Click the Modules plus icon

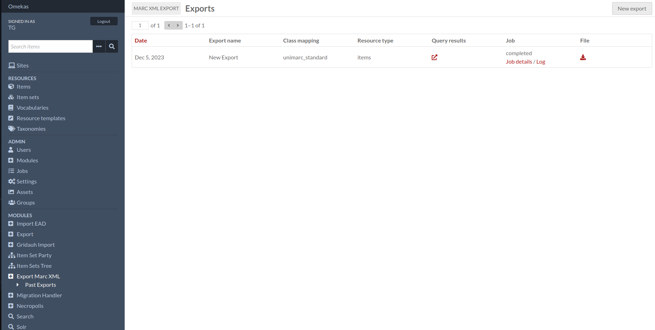(11, 160)
